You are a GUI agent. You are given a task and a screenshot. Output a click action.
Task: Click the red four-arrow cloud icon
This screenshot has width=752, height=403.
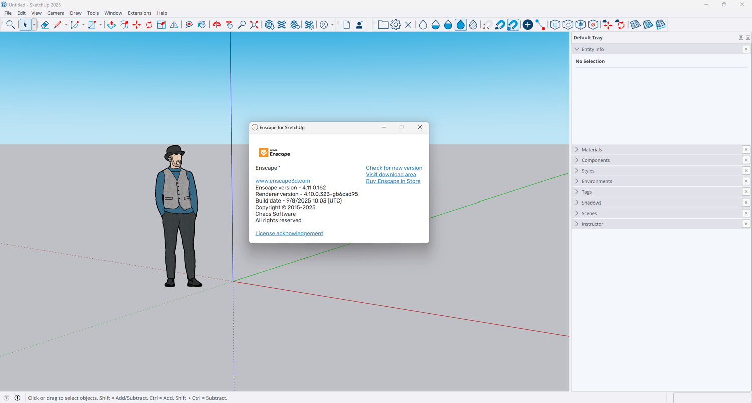(x=608, y=25)
